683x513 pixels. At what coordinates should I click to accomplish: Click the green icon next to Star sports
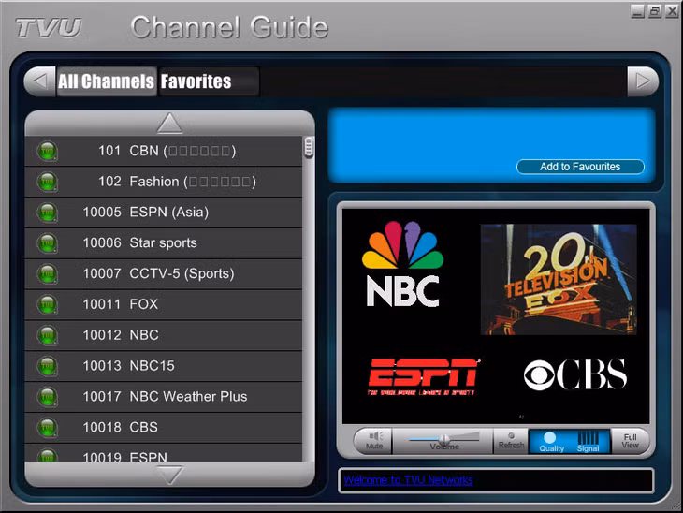coord(48,243)
